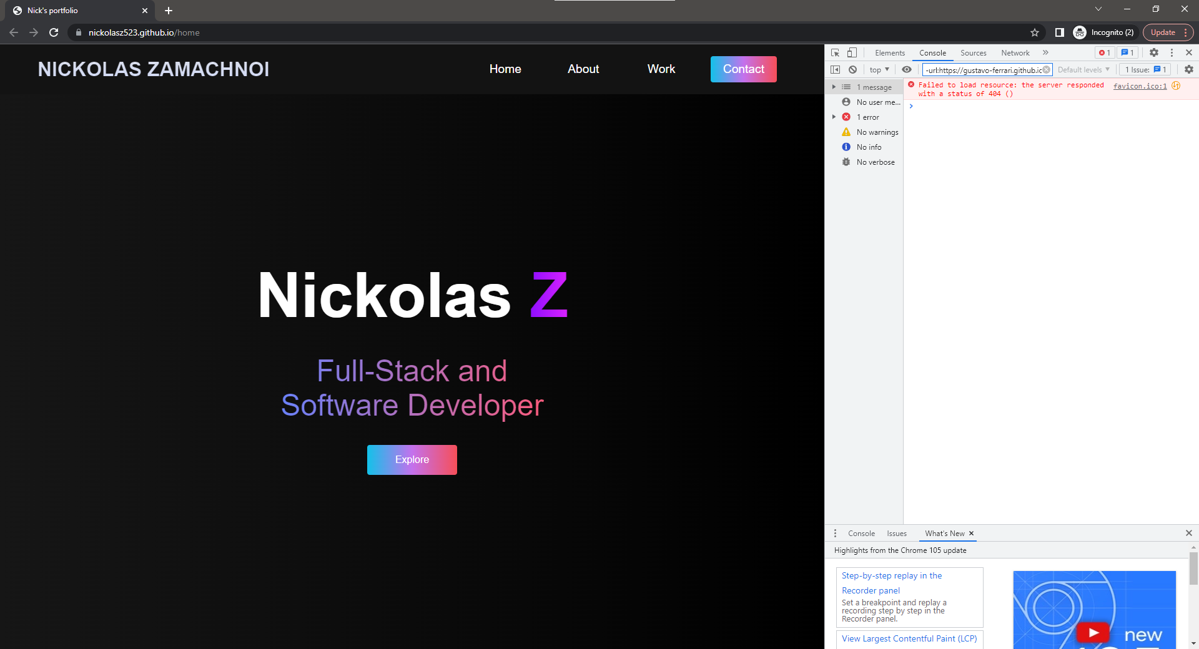
Task: Click the issues message bubble icon
Action: click(x=1126, y=52)
